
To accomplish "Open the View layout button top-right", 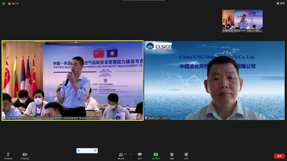I will pos(281,3).
